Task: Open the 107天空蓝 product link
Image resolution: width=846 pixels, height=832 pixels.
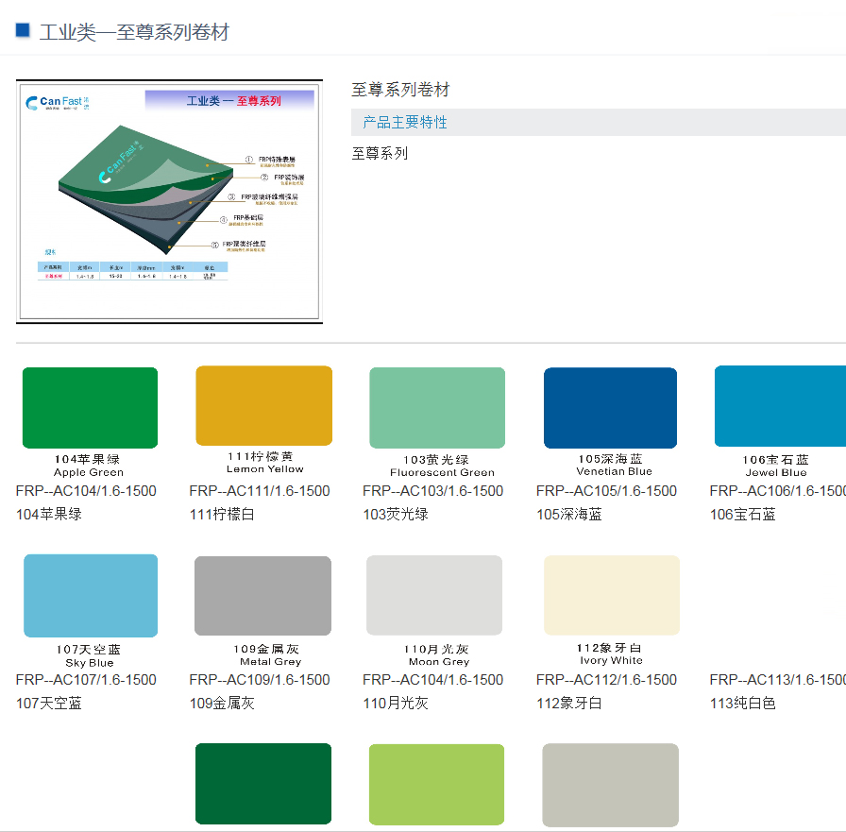Action: [49, 703]
